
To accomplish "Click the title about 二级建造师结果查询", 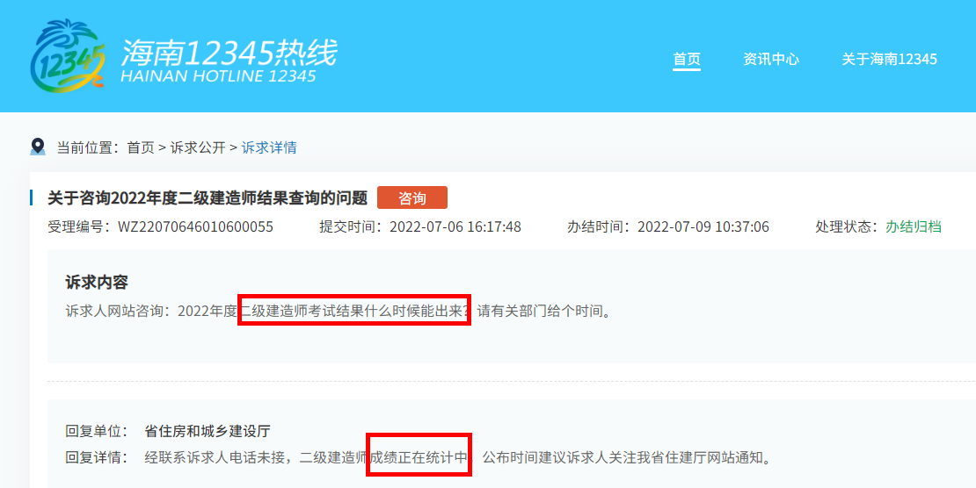I will pyautogui.click(x=208, y=198).
